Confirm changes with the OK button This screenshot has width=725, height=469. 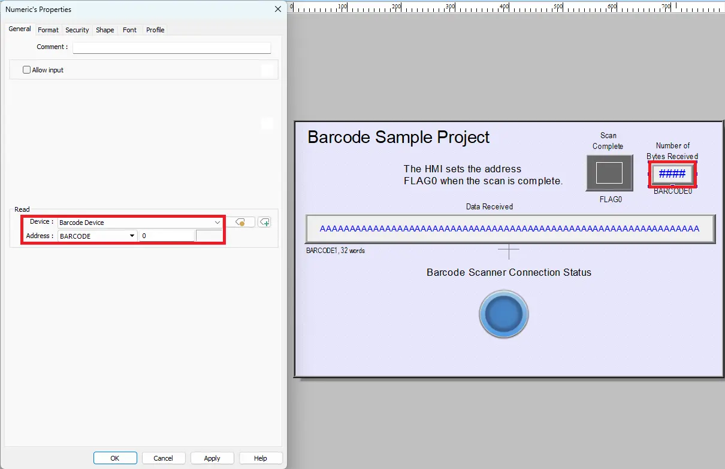pos(114,458)
